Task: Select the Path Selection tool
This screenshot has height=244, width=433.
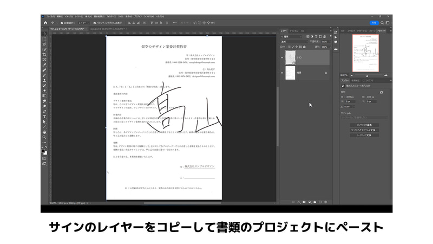Action: [x=44, y=121]
